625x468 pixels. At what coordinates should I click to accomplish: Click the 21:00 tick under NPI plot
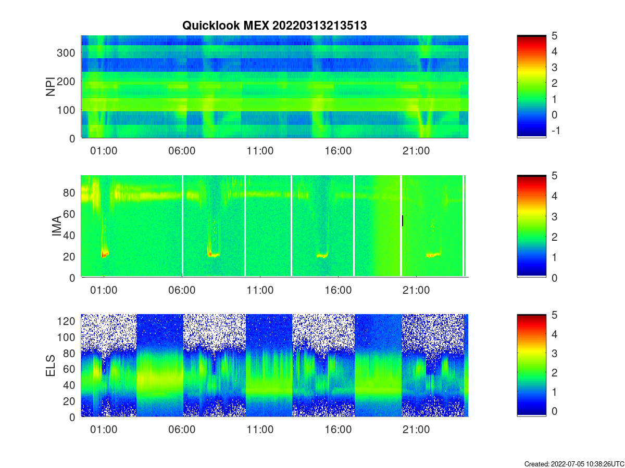(x=417, y=151)
